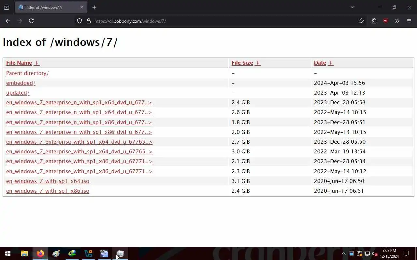
Task: Click the date 2024-Apr-03 15:56
Action: tap(339, 83)
